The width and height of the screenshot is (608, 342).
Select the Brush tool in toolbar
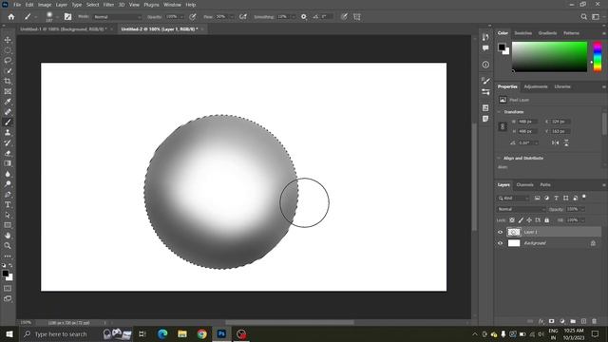(8, 123)
